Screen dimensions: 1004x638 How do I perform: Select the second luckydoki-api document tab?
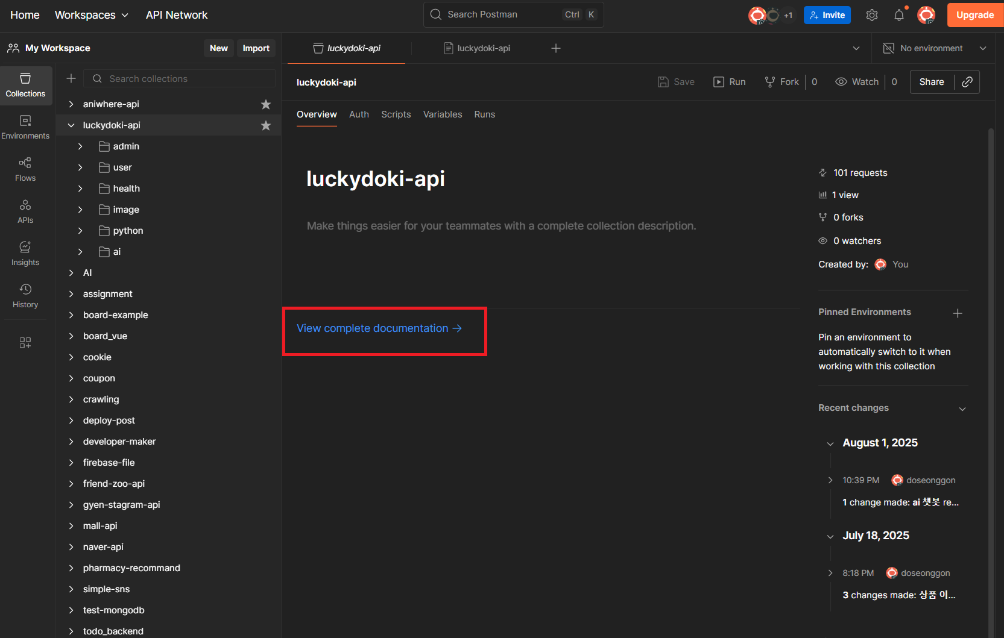(477, 48)
